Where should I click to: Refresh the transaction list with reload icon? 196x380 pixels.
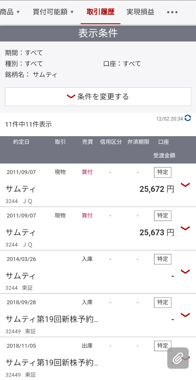tap(188, 118)
